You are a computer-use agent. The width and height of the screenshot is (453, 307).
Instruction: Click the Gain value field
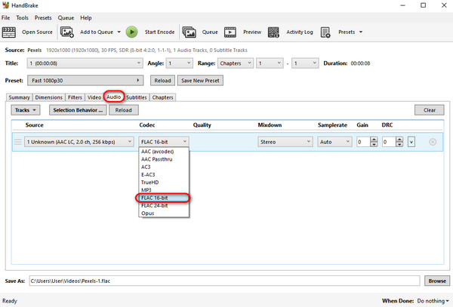(363, 142)
